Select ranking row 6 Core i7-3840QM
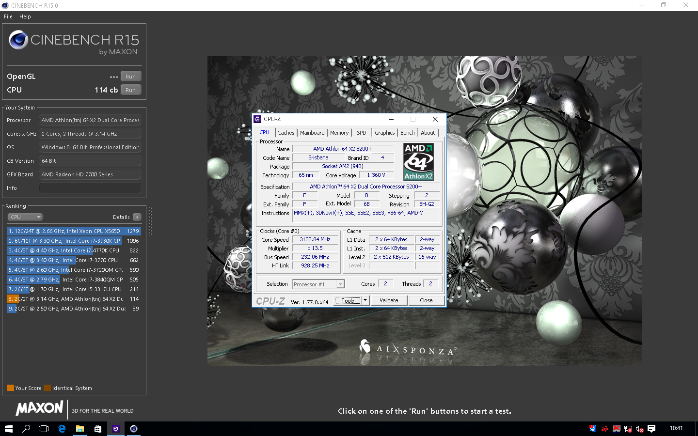Viewport: 698px width, 436px height. tap(74, 280)
